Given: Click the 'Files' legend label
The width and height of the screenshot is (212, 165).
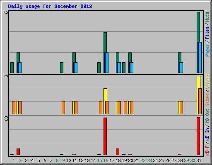Looking at the screenshot, I should [x=207, y=33].
